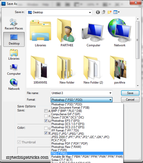Click the Up One Level icon
The width and height of the screenshot is (143, 163).
tap(104, 12)
